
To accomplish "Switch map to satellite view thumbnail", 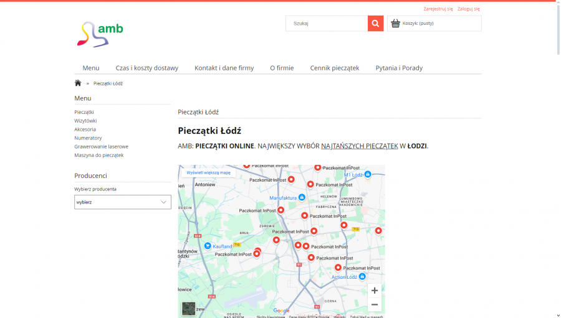I will tap(188, 308).
